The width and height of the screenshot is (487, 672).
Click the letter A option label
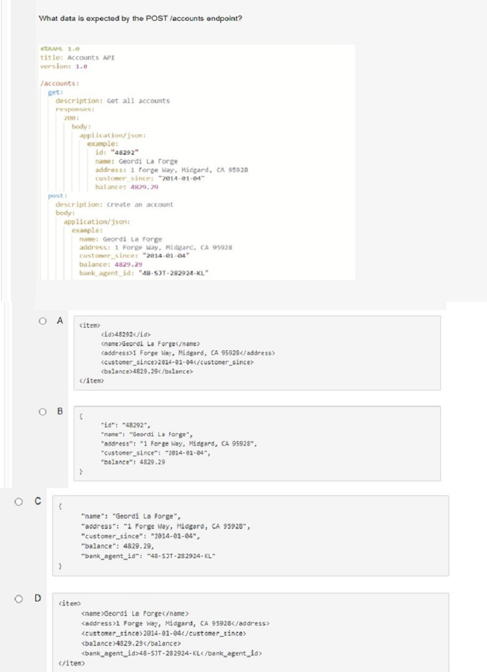pos(59,320)
